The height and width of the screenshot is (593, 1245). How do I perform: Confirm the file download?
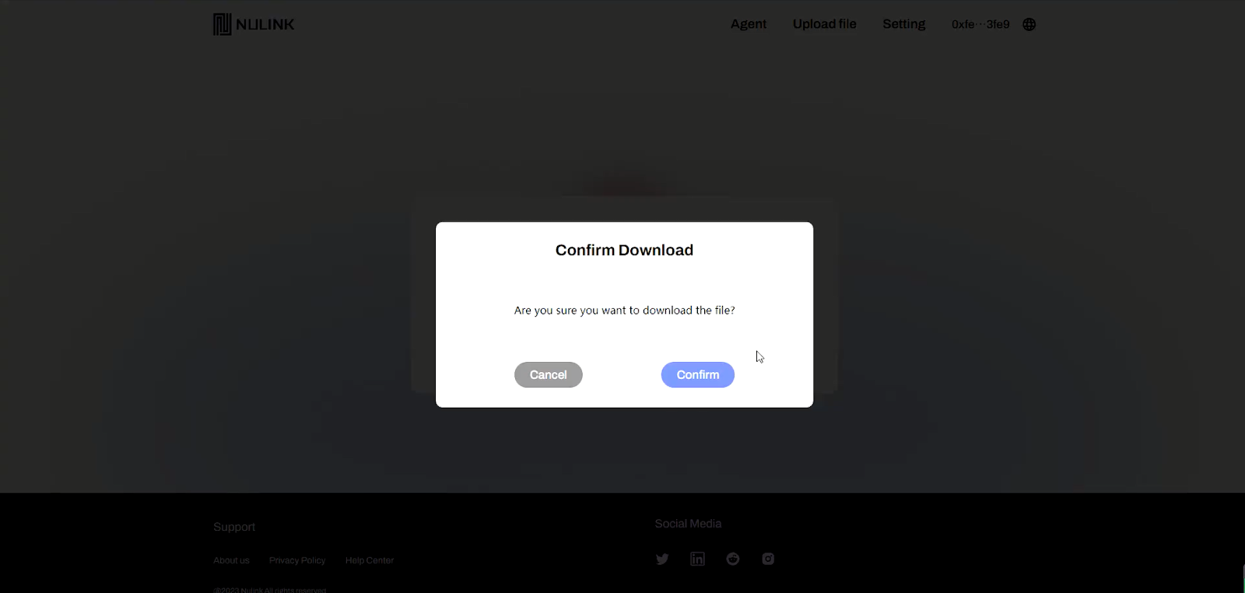(698, 374)
